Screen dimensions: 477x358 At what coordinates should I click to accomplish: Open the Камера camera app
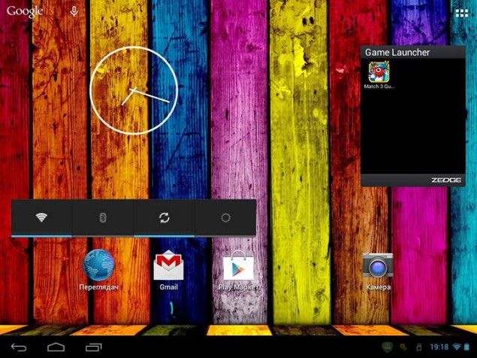378,266
